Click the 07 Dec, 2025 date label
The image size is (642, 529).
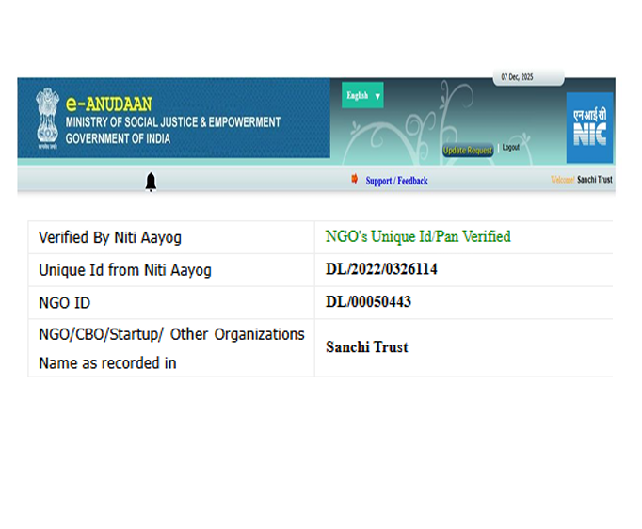(x=517, y=77)
